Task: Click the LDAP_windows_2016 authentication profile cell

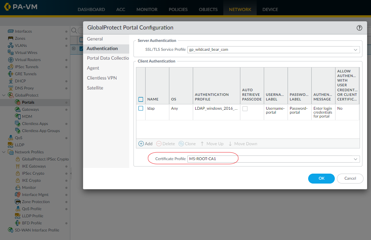Action: pos(216,108)
